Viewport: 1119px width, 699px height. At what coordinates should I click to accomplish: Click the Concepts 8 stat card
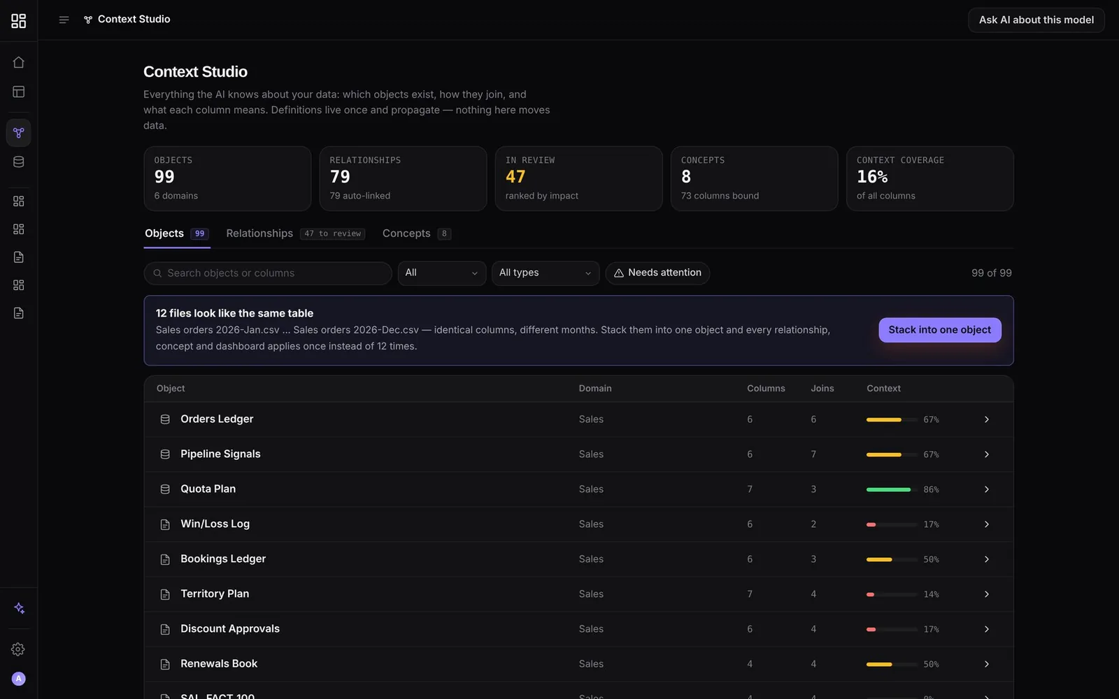pyautogui.click(x=754, y=178)
